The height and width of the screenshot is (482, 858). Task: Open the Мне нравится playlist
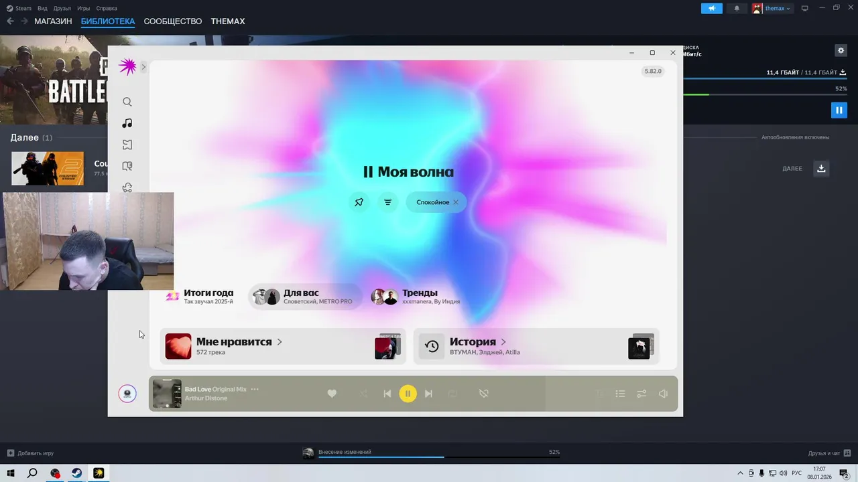(283, 346)
